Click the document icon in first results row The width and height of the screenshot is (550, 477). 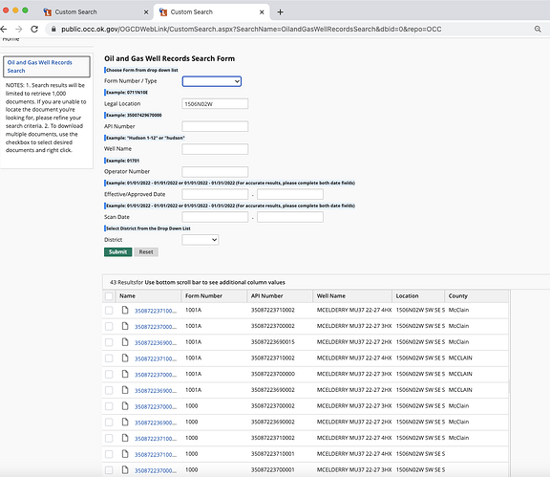(x=125, y=310)
